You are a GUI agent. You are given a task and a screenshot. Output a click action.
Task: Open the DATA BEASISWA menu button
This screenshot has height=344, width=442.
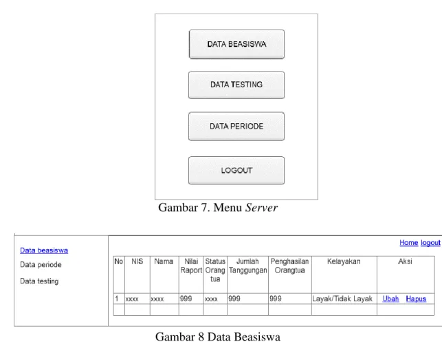(236, 44)
